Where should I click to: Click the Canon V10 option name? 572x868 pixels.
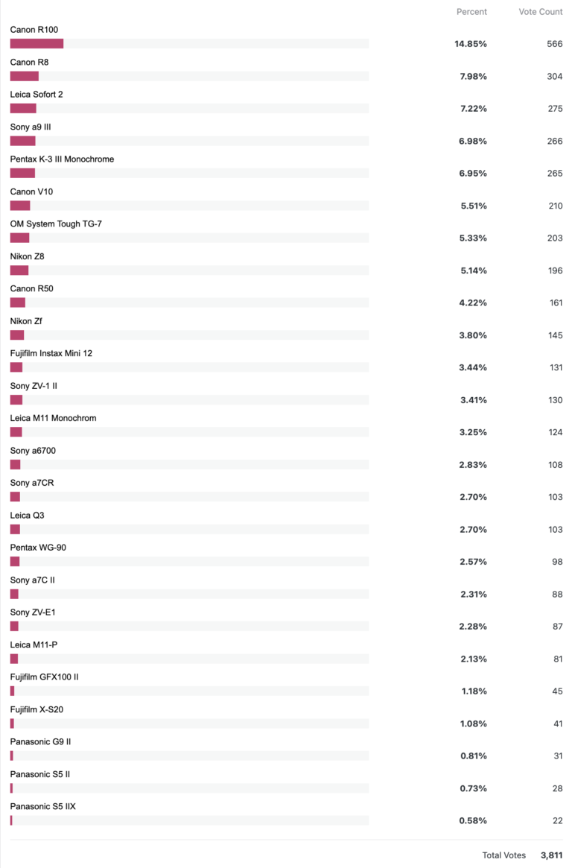[31, 192]
